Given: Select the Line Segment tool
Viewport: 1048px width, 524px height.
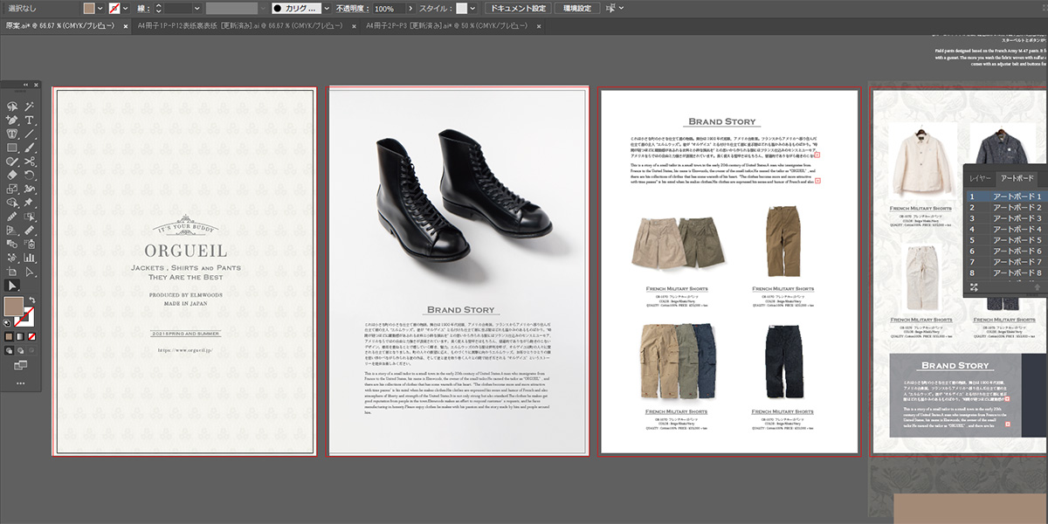Looking at the screenshot, I should (x=29, y=134).
